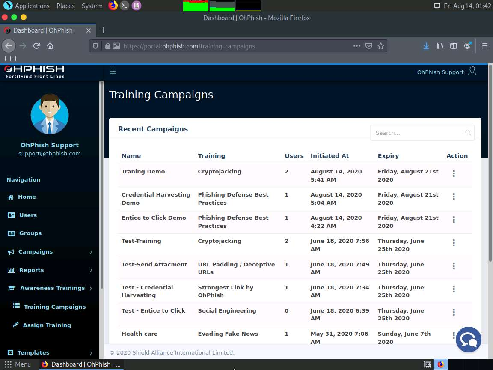Click the Training Campaigns list icon
The image size is (493, 370).
[16, 306]
